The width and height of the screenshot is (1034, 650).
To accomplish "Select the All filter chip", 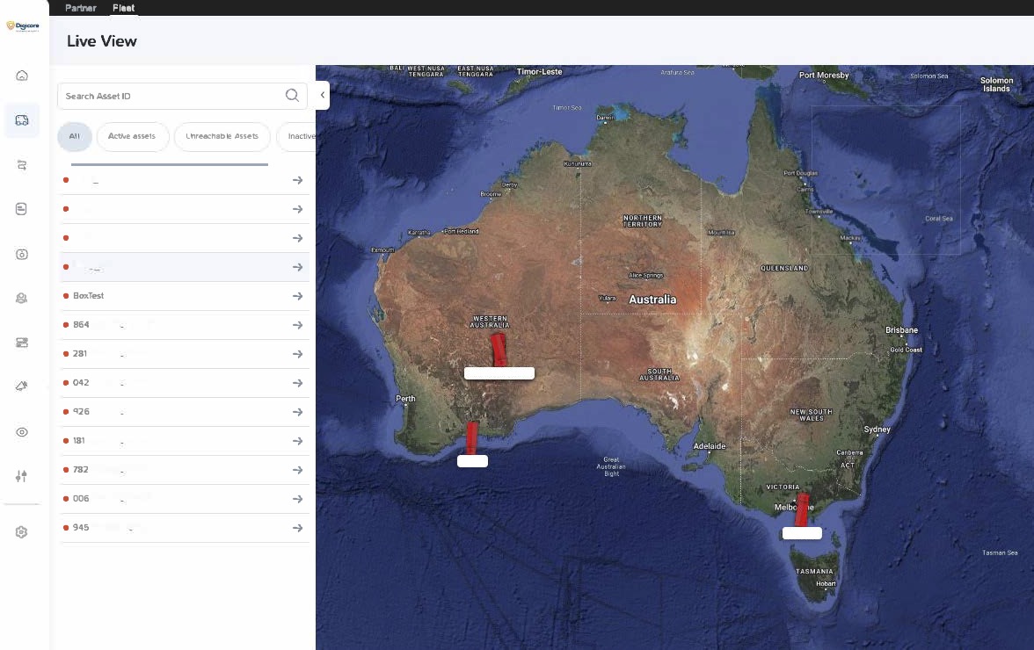I will coord(74,136).
